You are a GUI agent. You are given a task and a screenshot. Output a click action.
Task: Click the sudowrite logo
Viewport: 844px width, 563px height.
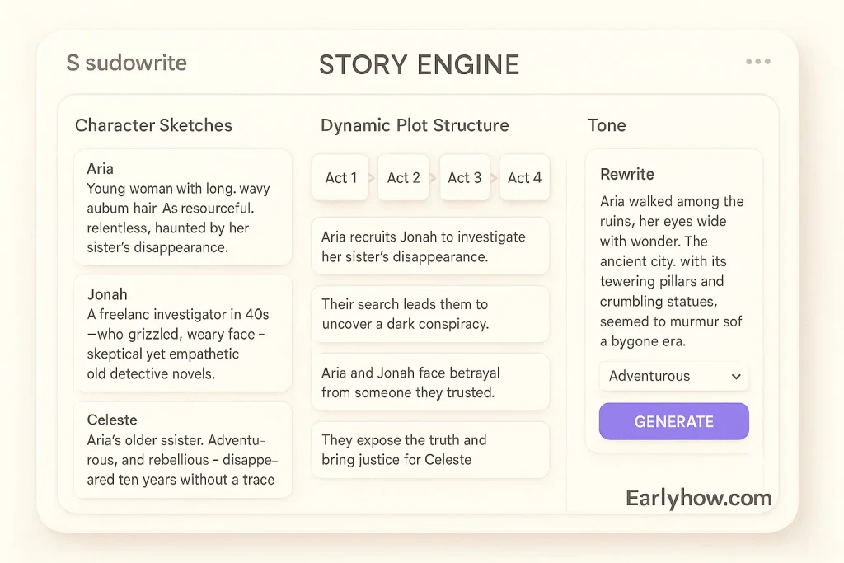[x=126, y=63]
